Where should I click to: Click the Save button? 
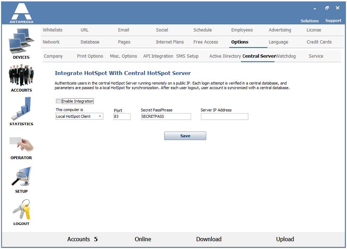185,136
